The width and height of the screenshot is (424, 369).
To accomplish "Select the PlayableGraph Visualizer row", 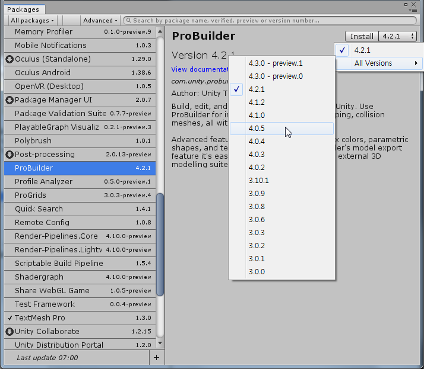I will point(80,127).
